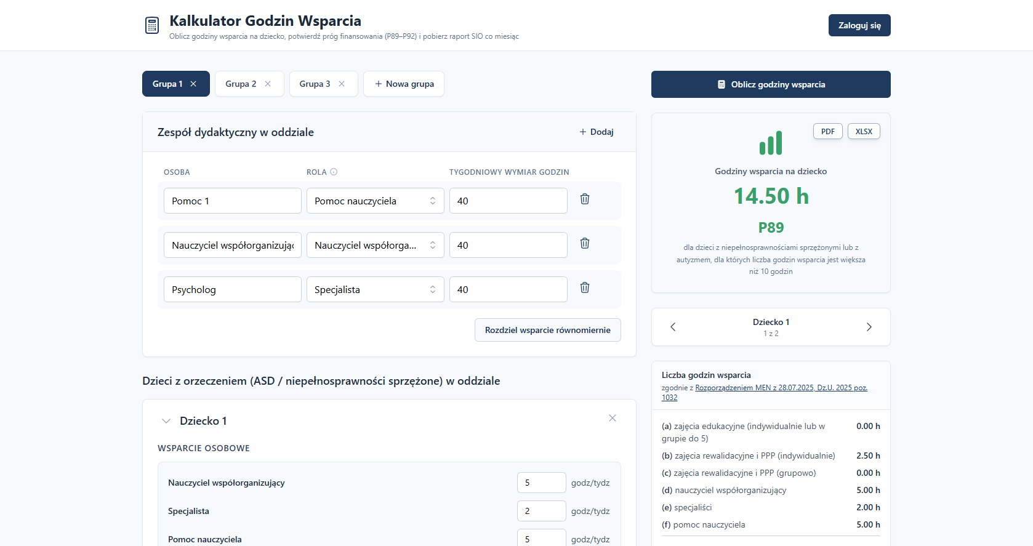The height and width of the screenshot is (546, 1033).
Task: Click Oblicz godziny wsparcia button
Action: [770, 84]
